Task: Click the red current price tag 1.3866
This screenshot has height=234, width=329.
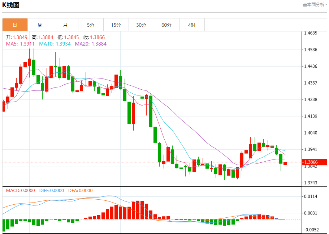Action: 315,162
